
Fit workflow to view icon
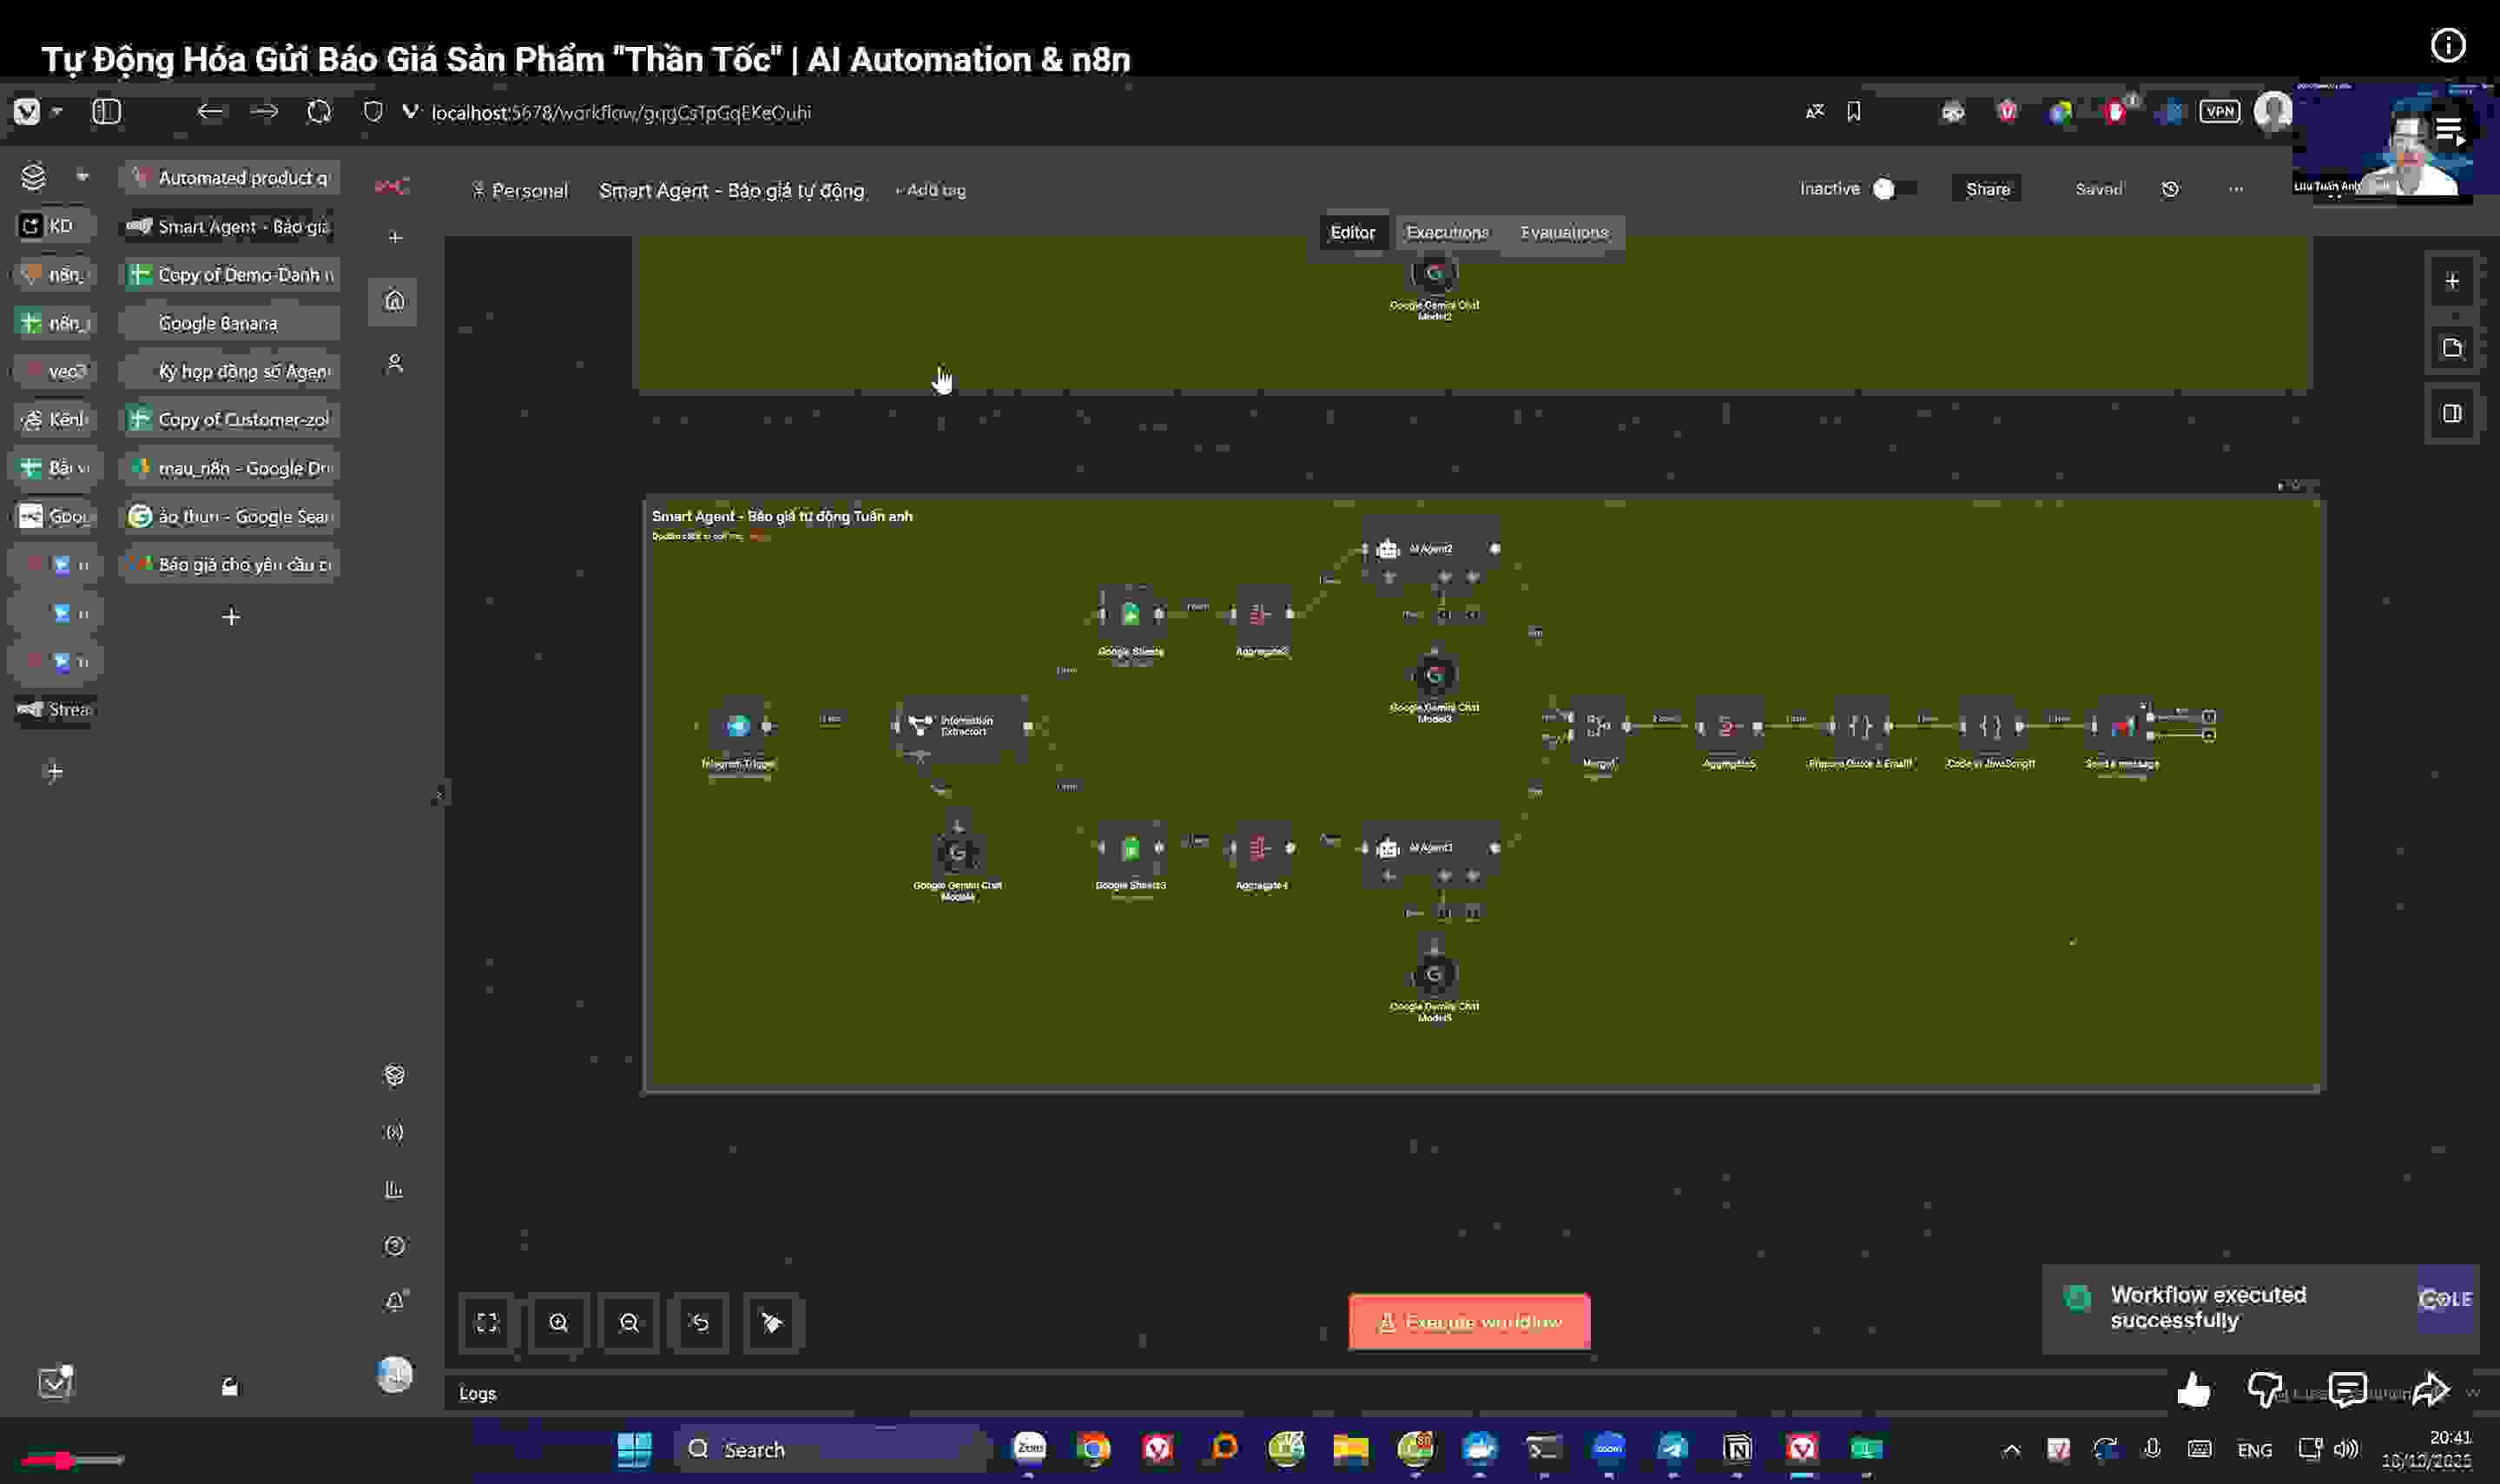[487, 1323]
